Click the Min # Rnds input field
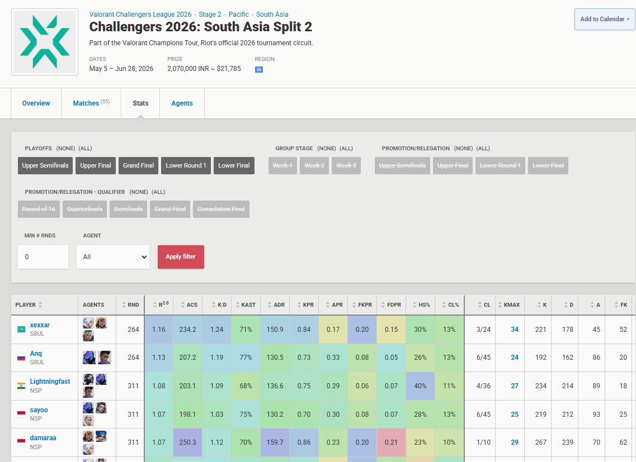The width and height of the screenshot is (636, 462). [43, 256]
